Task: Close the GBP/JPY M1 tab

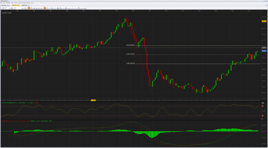Action: (20, 5)
